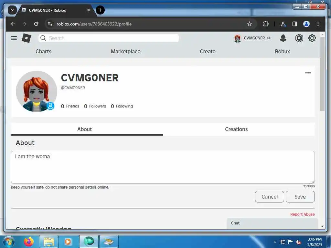Click the Action Center flag icon
The width and height of the screenshot is (331, 248).
click(291, 242)
